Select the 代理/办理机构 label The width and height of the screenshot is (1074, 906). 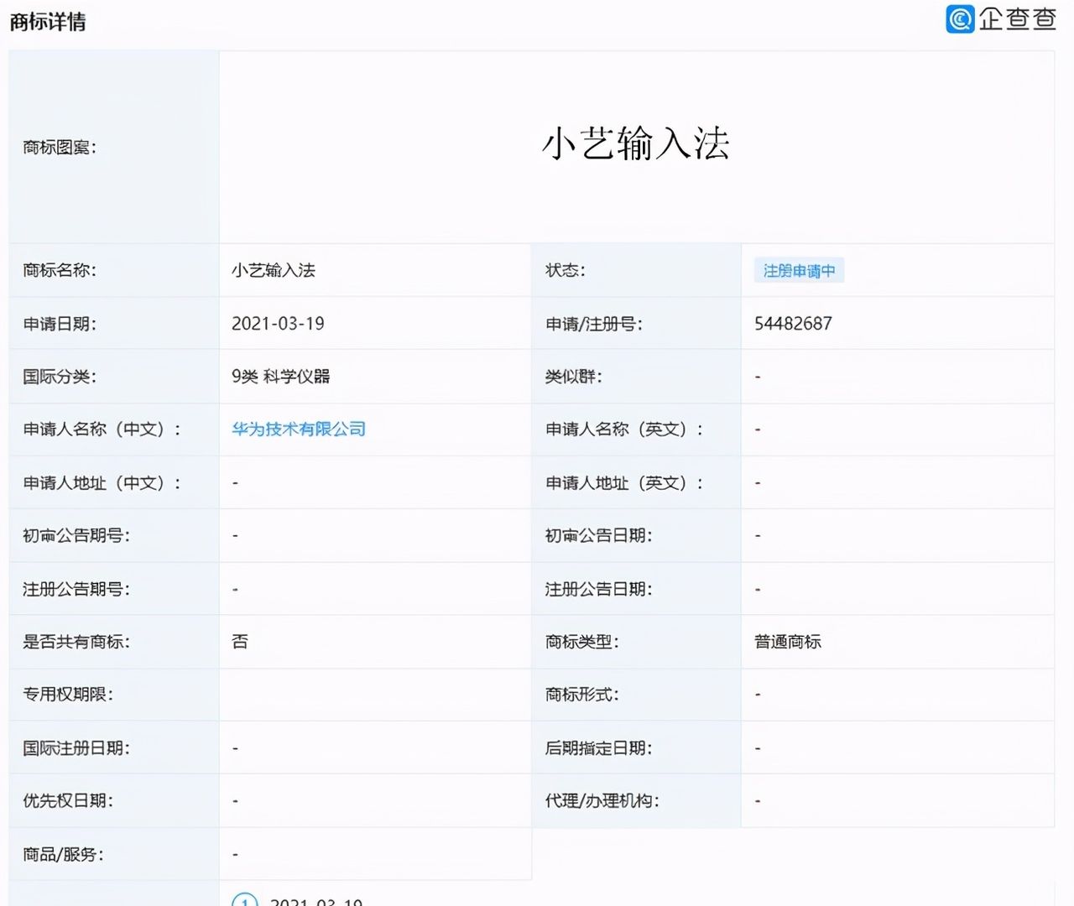pos(602,801)
